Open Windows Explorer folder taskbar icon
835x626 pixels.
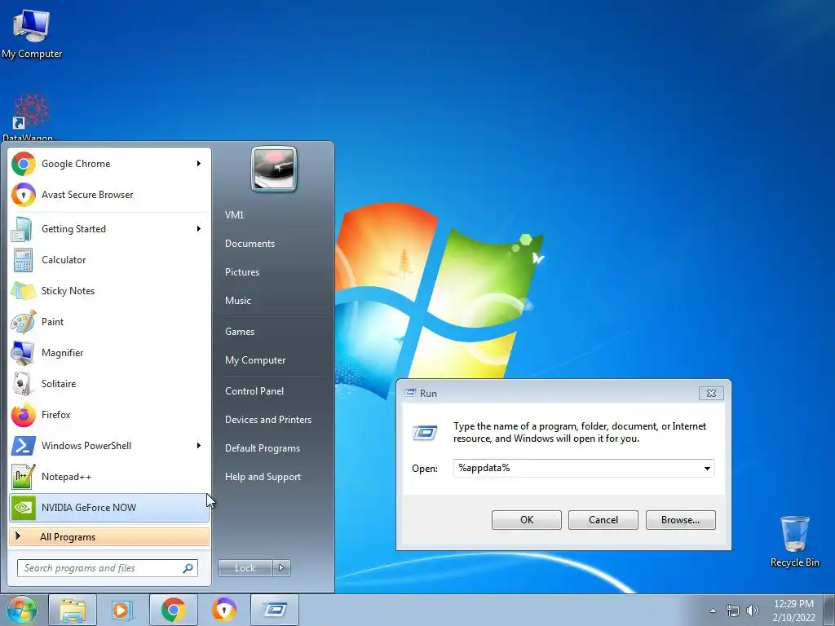(73, 610)
